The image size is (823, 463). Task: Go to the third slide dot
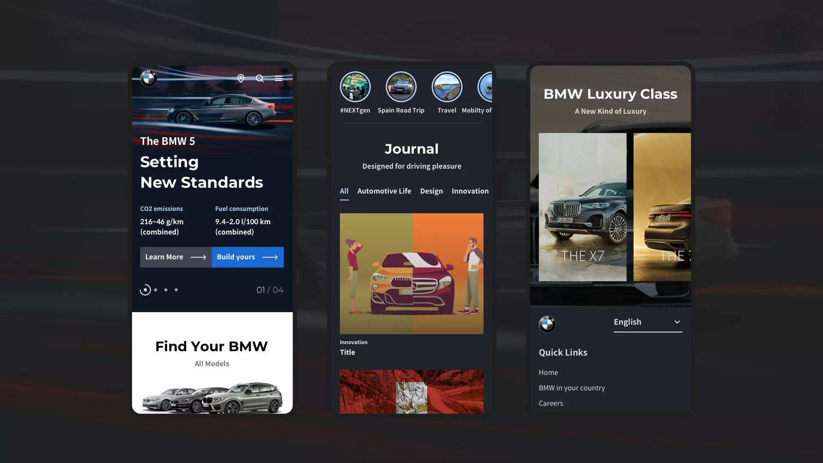pos(166,290)
